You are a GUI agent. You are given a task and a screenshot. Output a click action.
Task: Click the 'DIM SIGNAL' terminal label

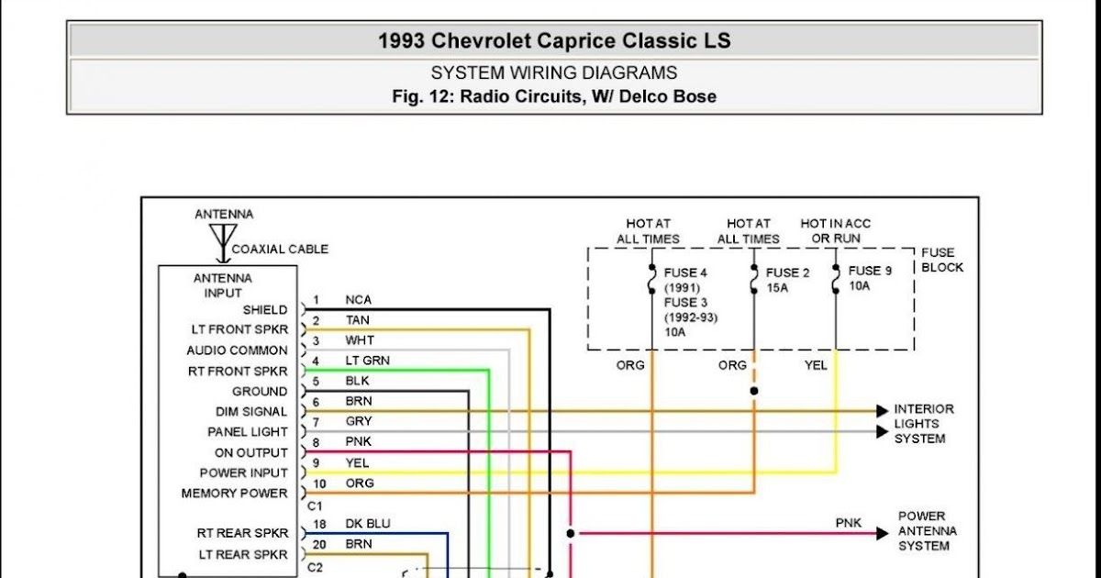click(251, 412)
